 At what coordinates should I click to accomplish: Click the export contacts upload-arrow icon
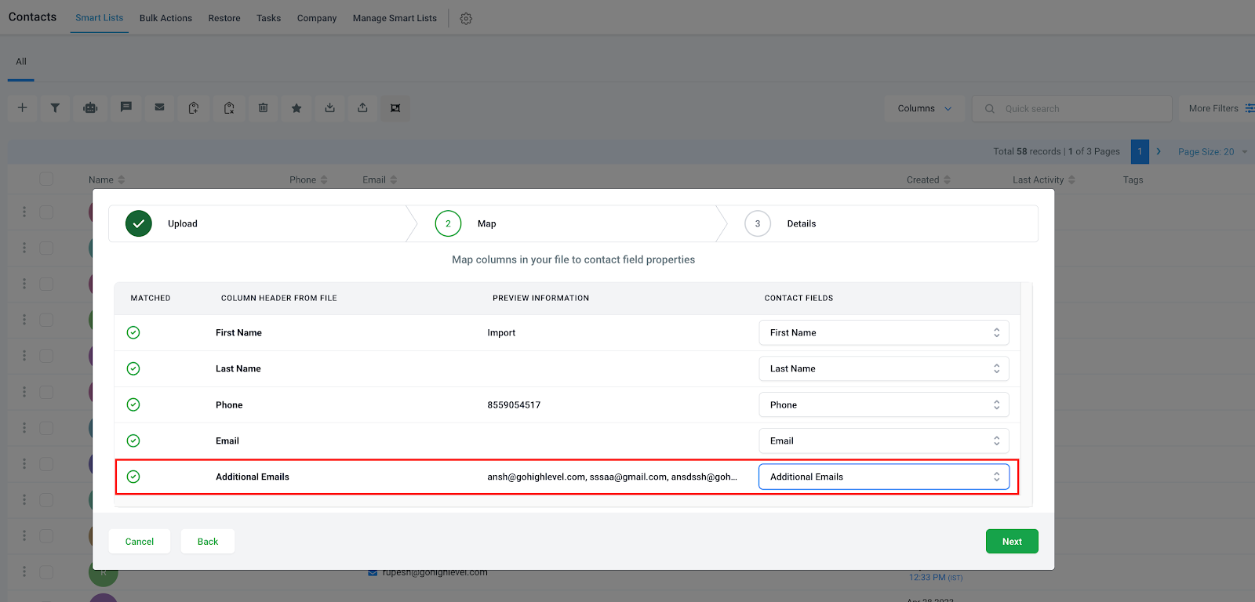pyautogui.click(x=362, y=108)
